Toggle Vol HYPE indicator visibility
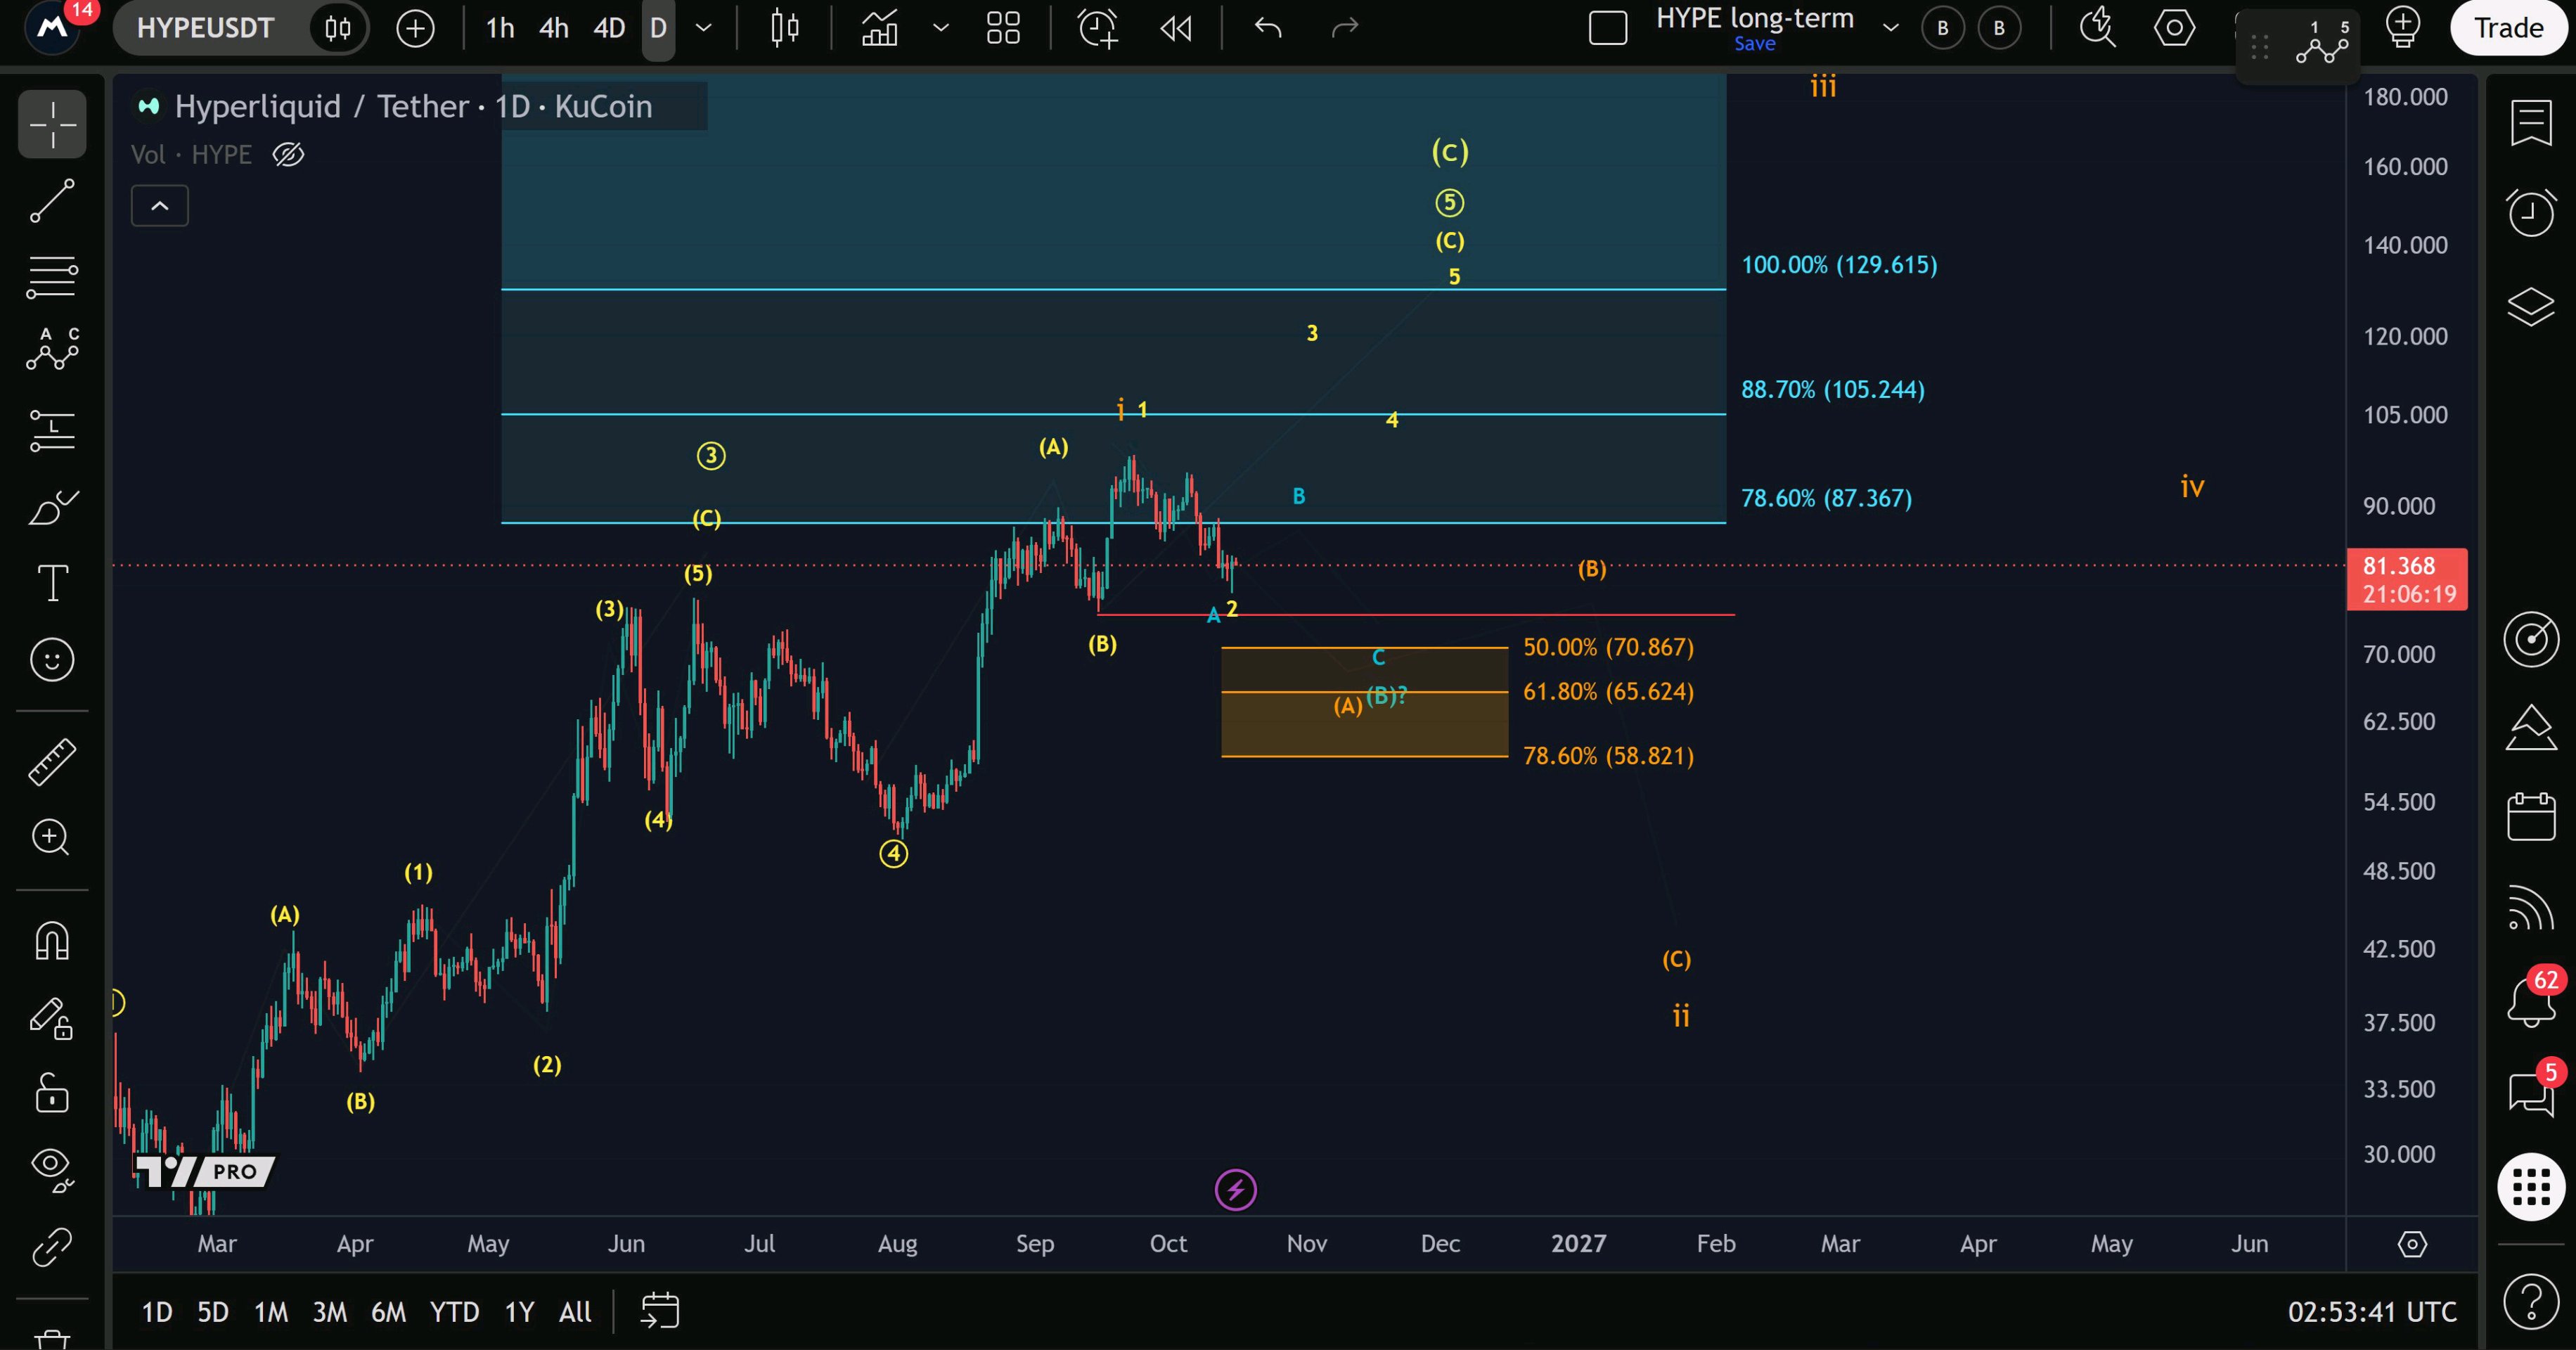 pyautogui.click(x=288, y=155)
